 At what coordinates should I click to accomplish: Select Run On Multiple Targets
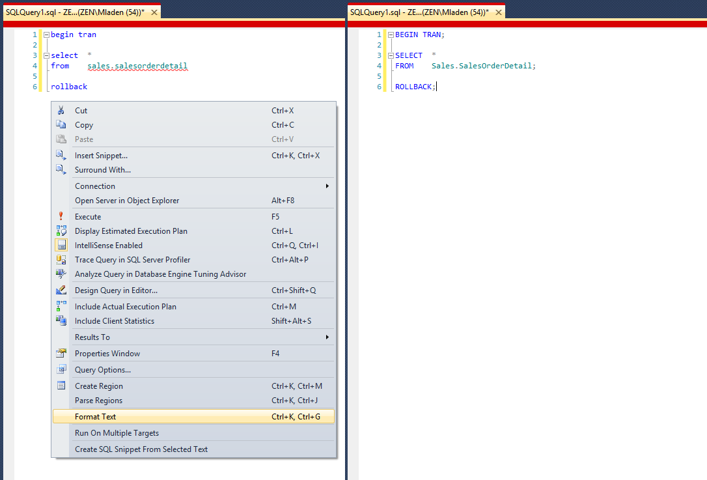(x=117, y=433)
